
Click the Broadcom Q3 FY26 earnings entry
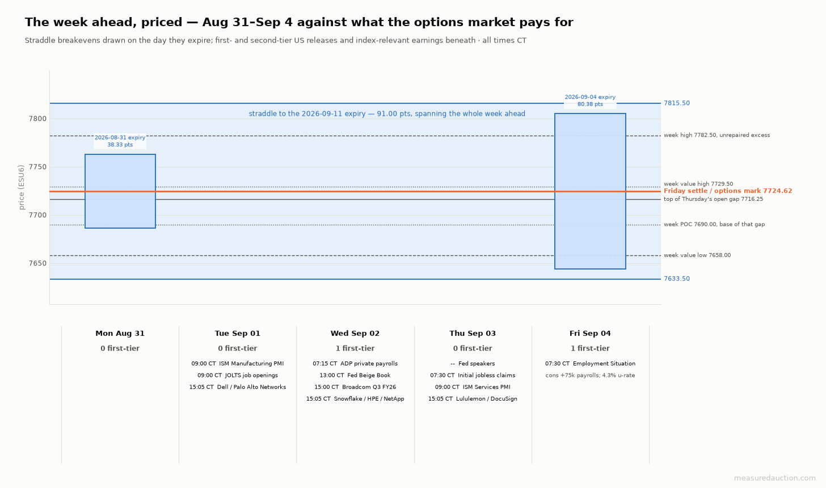355,388
